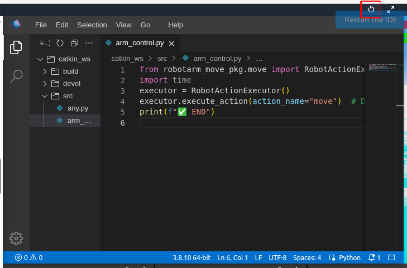Select Python interpreter 3.8.10 64-bit
Viewport: 407px width, 268px height.
191,257
